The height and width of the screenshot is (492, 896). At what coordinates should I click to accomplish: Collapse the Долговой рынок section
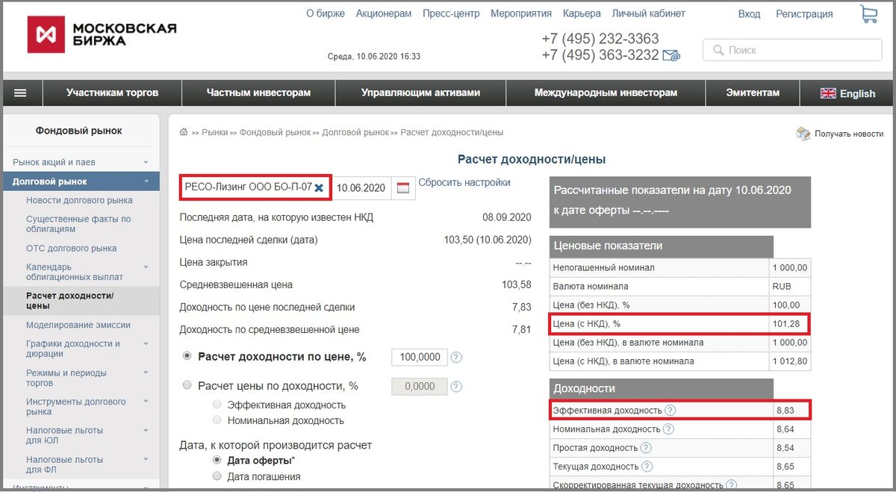[x=146, y=181]
